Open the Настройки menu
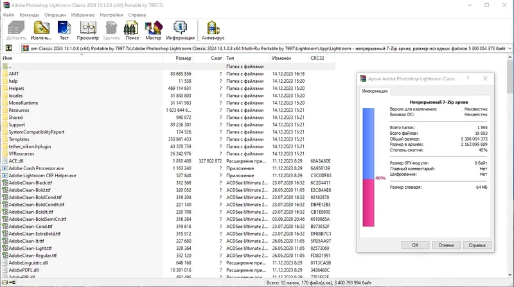This screenshot has width=514, height=287. click(111, 15)
